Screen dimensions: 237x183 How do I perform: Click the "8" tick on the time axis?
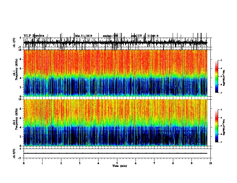click(x=173, y=163)
